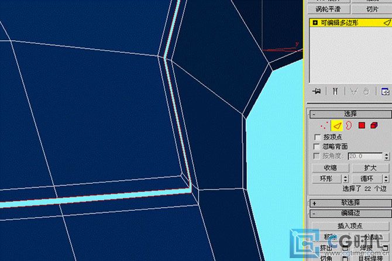Click the Pin Stack pushpin icon
The height and width of the screenshot is (261, 392).
pos(317,91)
